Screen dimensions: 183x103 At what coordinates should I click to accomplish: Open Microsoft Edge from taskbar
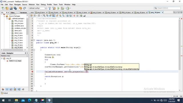[29, 100]
